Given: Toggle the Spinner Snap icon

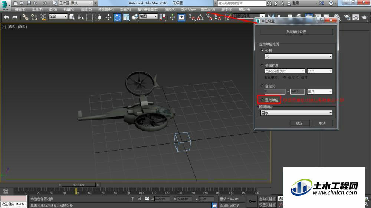Looking at the screenshot, I should pyautogui.click(x=218, y=17).
